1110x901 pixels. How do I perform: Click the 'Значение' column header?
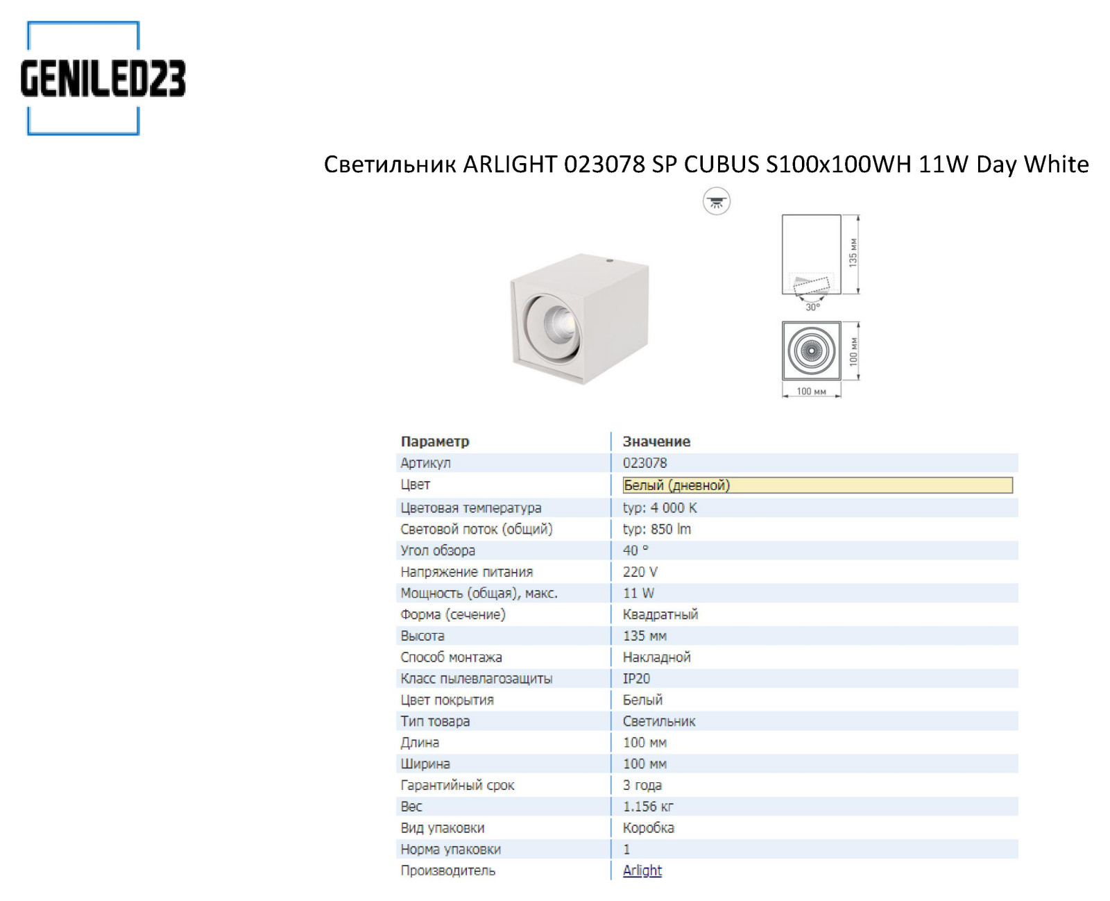coord(656,441)
